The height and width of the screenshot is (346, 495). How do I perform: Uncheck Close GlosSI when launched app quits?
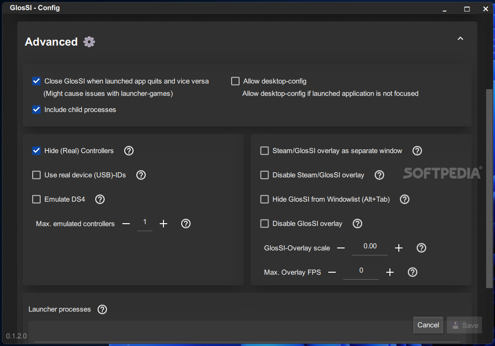pos(36,81)
